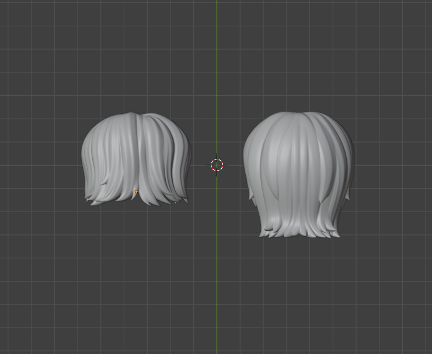The image size is (432, 354).
Task: Click the bottom-left strand tip of right hair
Action: [262, 235]
